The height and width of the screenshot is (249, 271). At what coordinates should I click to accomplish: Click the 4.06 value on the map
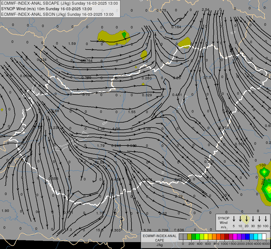[116, 129]
